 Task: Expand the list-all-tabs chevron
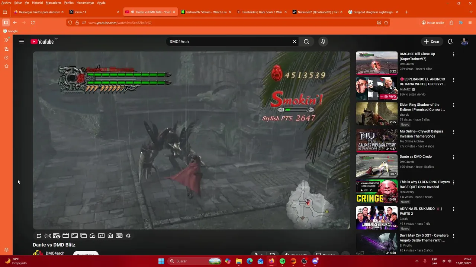coord(471,12)
